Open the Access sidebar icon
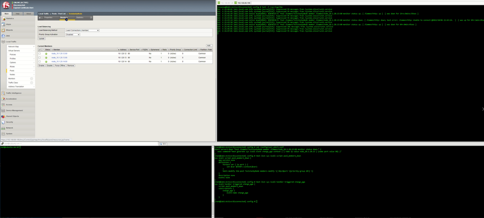The height and width of the screenshot is (218, 484). click(x=3, y=105)
